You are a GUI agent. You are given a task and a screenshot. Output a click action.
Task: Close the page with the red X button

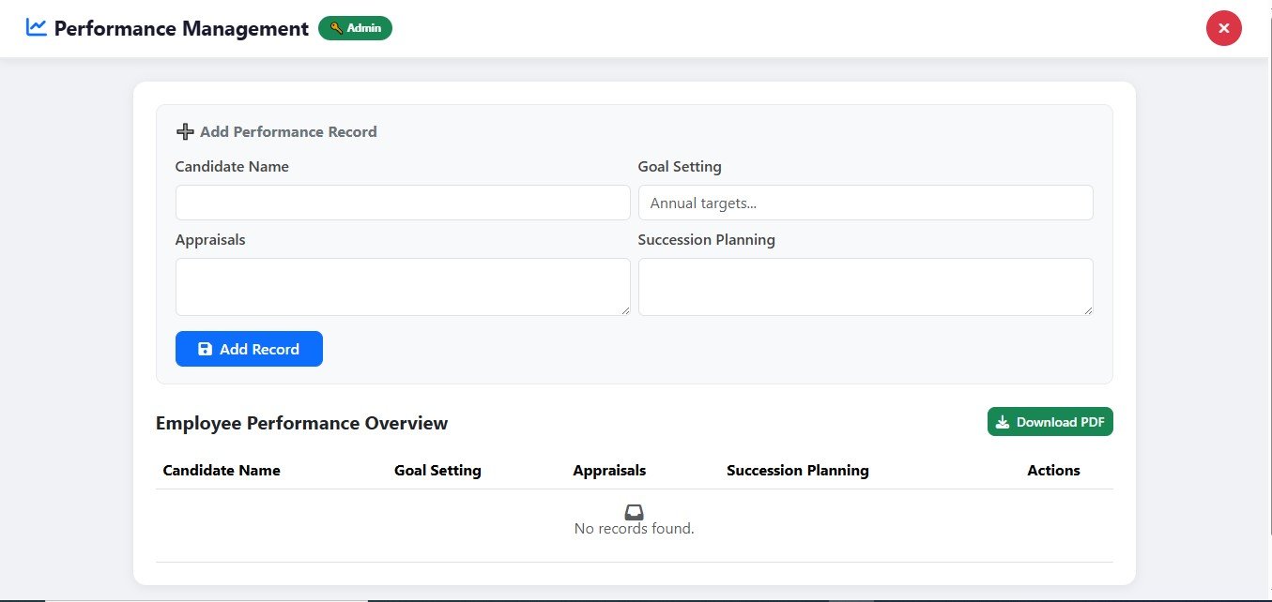coord(1223,28)
